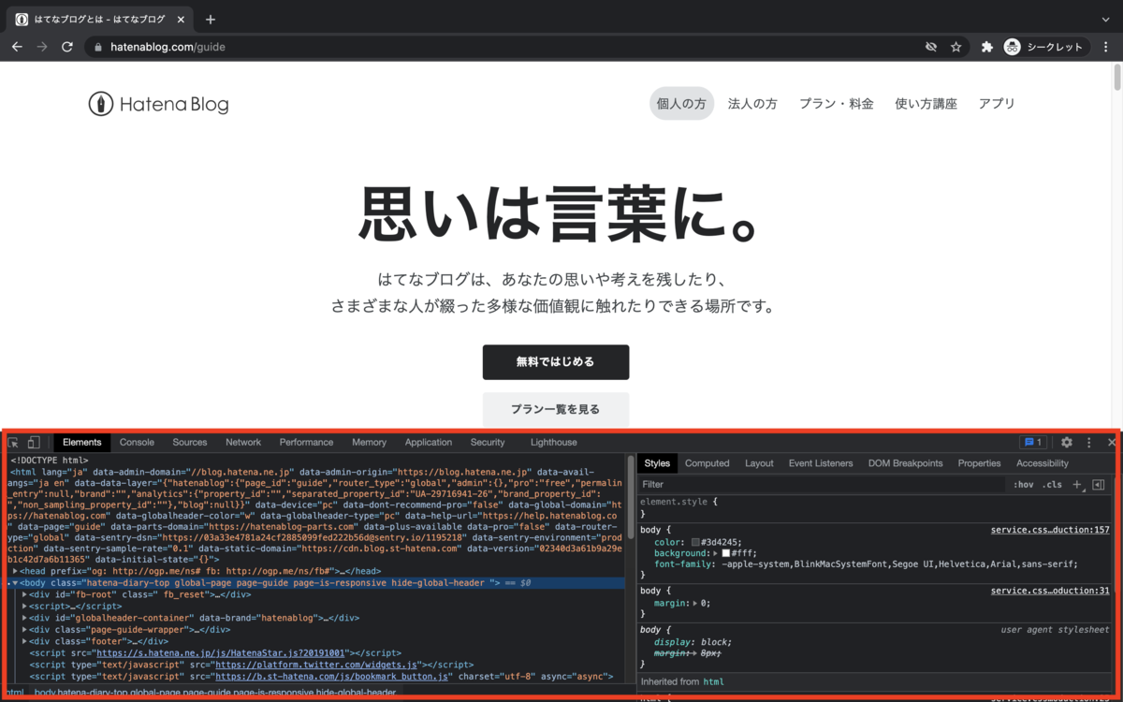This screenshot has width=1123, height=702.
Task: Open the Extensions puzzle icon
Action: click(986, 47)
